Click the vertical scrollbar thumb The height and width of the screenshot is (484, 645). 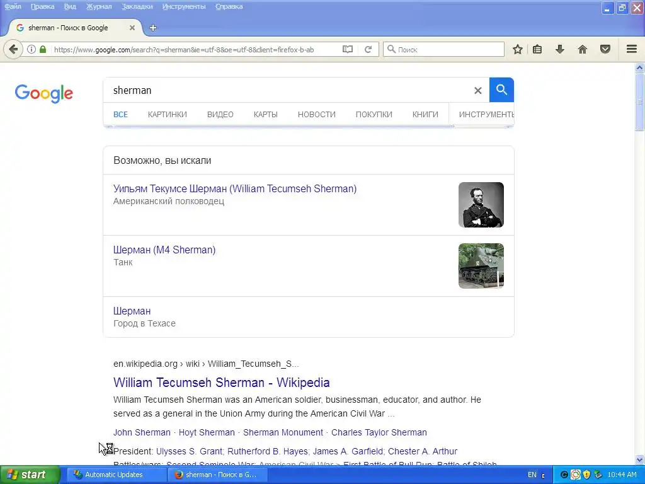(640, 102)
